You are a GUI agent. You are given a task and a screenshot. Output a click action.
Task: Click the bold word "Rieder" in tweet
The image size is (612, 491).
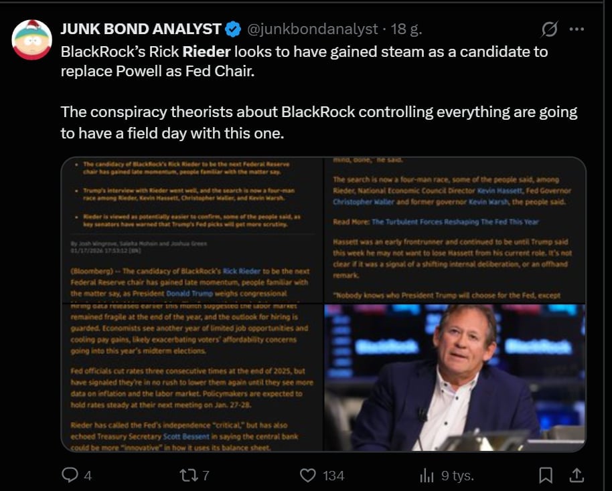[207, 52]
